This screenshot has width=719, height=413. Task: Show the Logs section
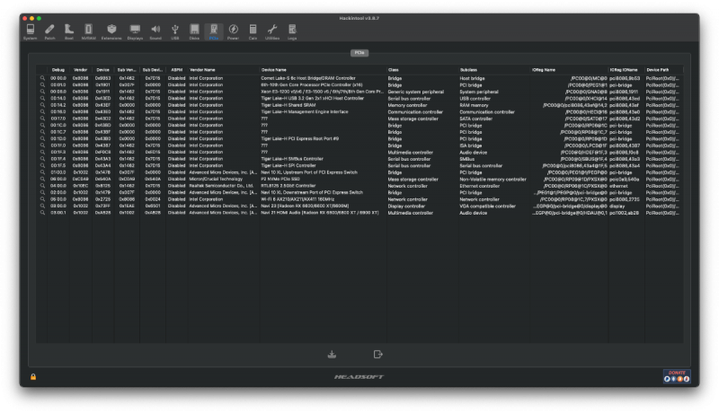click(292, 32)
